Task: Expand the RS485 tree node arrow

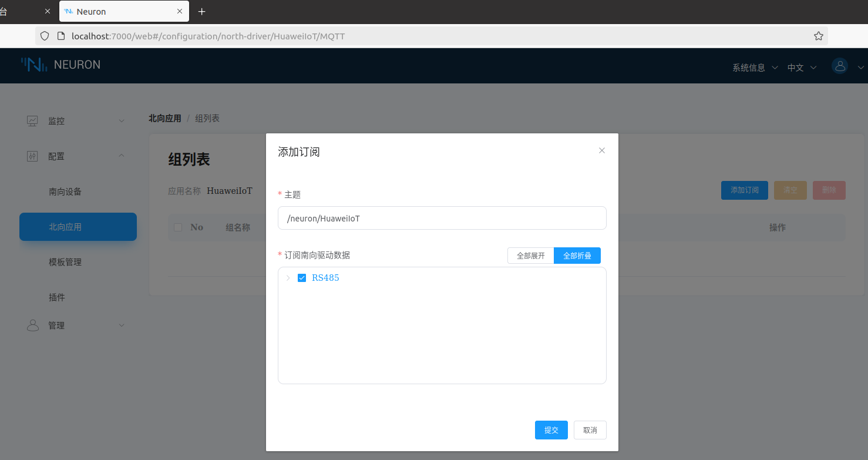Action: [288, 278]
